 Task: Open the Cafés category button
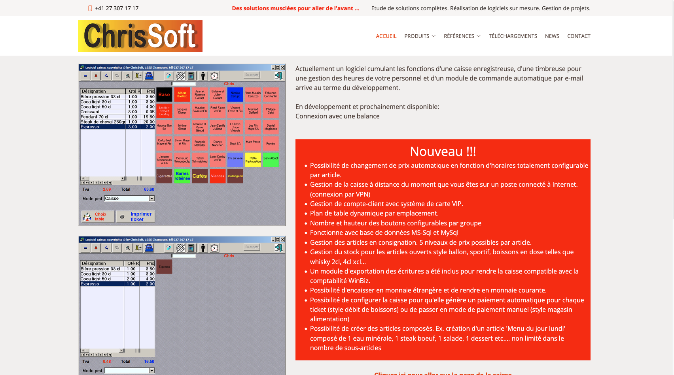pyautogui.click(x=200, y=176)
